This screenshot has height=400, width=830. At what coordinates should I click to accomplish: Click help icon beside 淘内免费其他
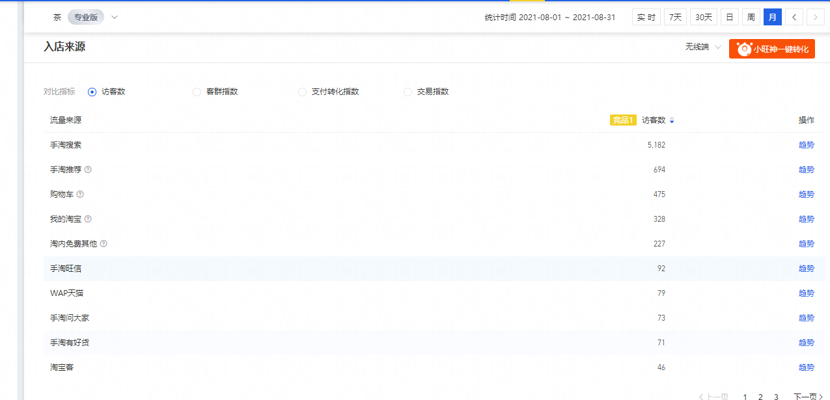[104, 244]
